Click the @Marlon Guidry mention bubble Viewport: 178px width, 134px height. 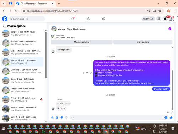coord(161,89)
